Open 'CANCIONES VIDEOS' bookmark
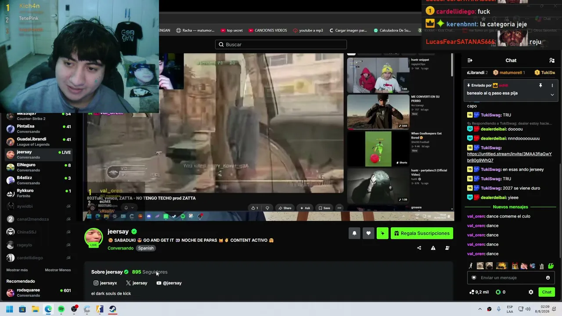The width and height of the screenshot is (562, 316). (x=268, y=30)
